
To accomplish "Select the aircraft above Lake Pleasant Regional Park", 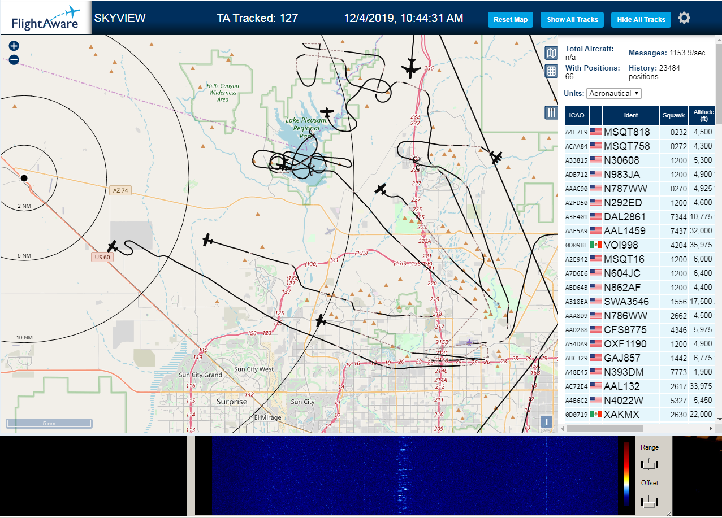I will point(327,112).
